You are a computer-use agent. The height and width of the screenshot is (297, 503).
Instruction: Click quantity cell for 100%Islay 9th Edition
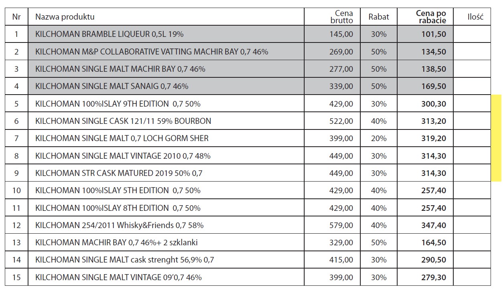click(x=472, y=104)
